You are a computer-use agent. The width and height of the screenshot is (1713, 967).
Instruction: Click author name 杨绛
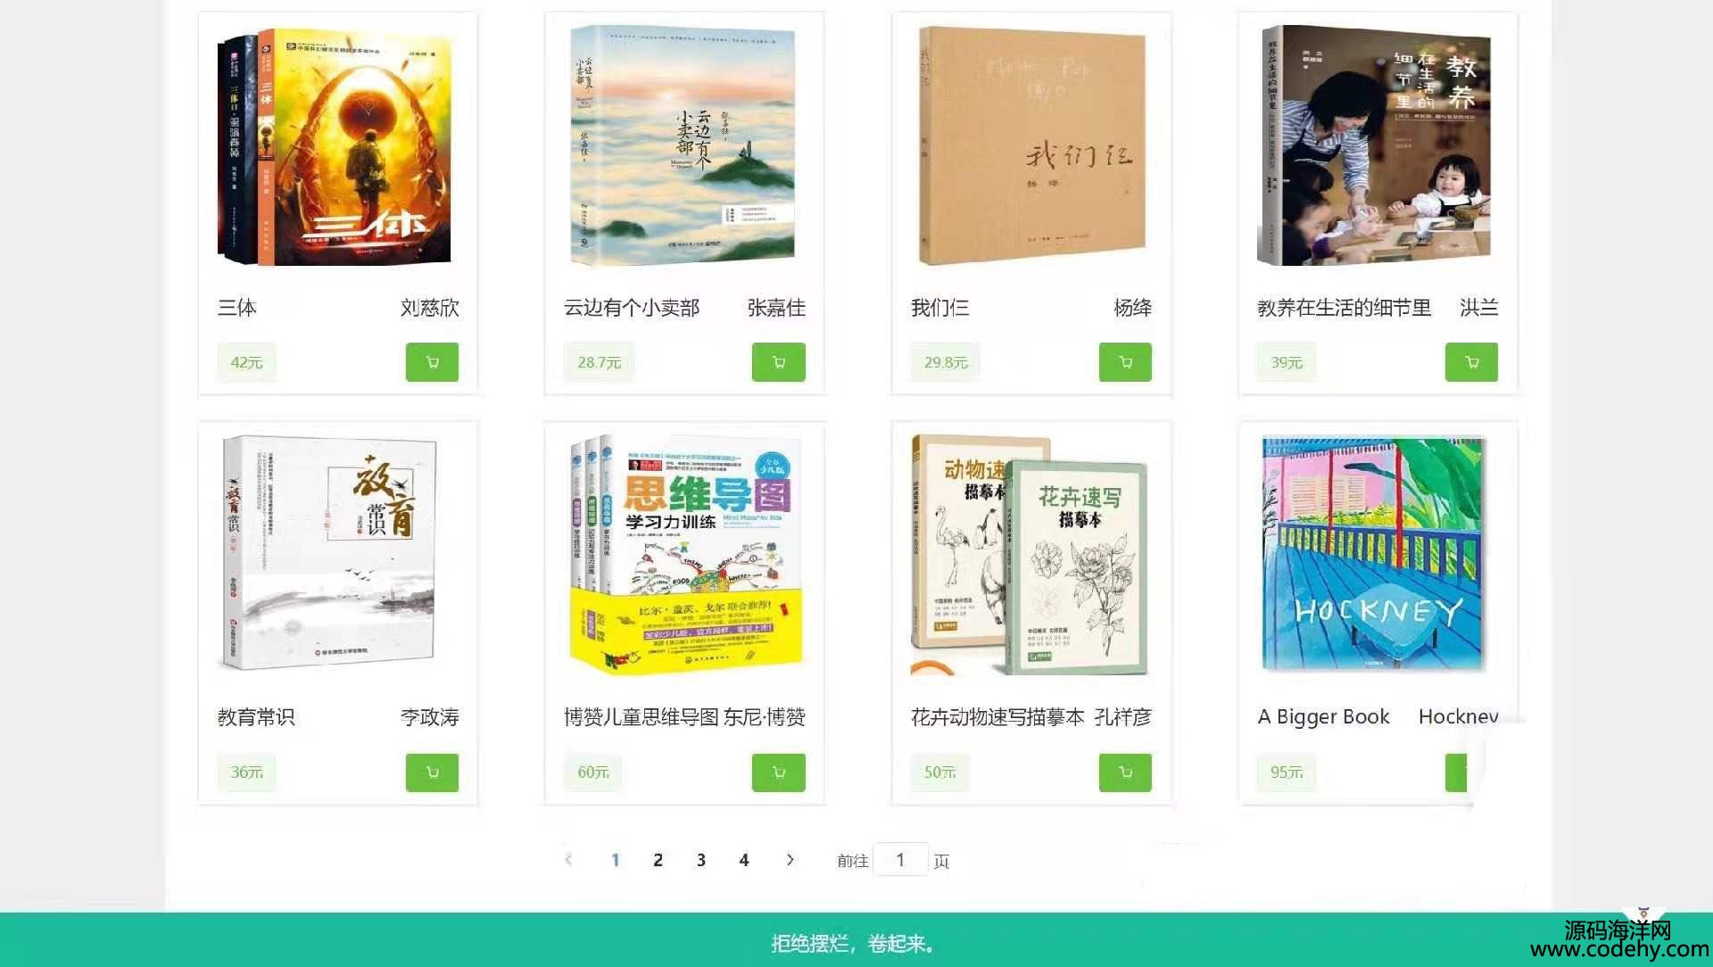point(1132,308)
